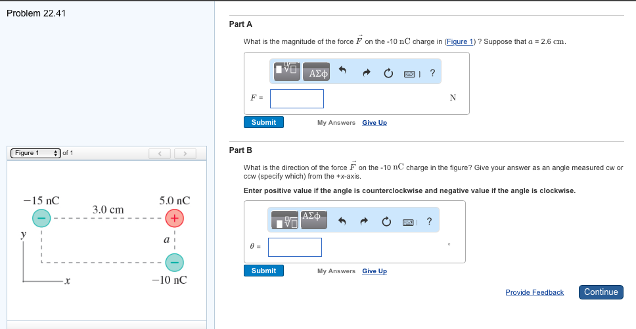Submit the Part B answer

(263, 271)
